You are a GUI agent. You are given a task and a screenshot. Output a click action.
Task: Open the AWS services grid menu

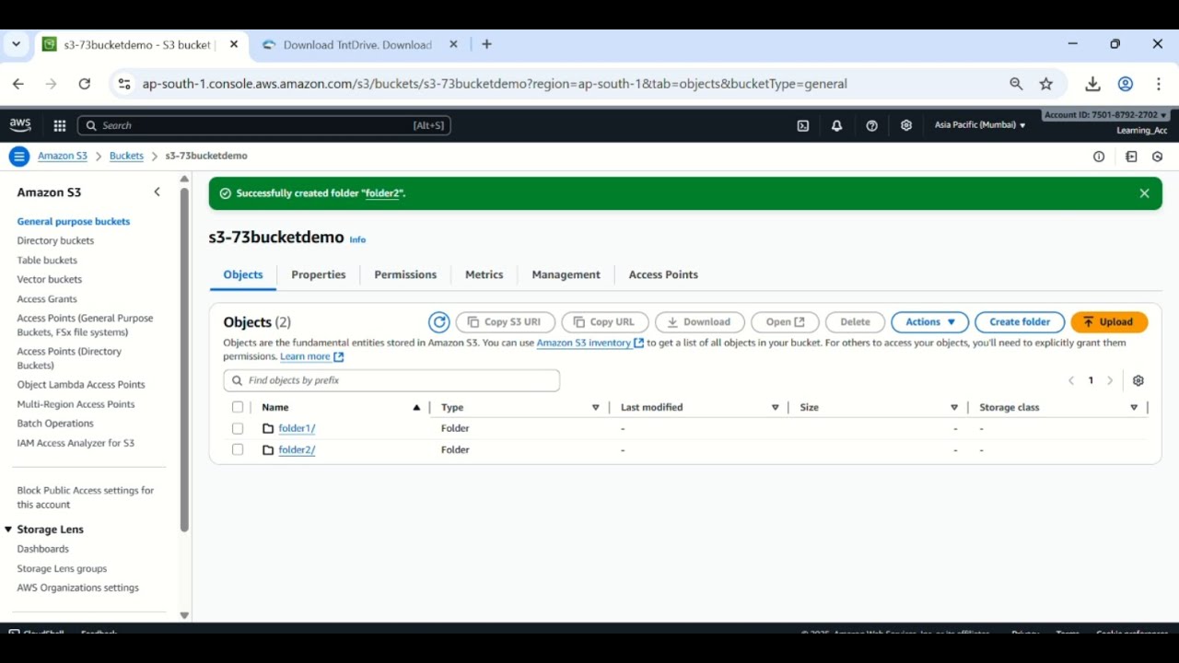click(60, 126)
